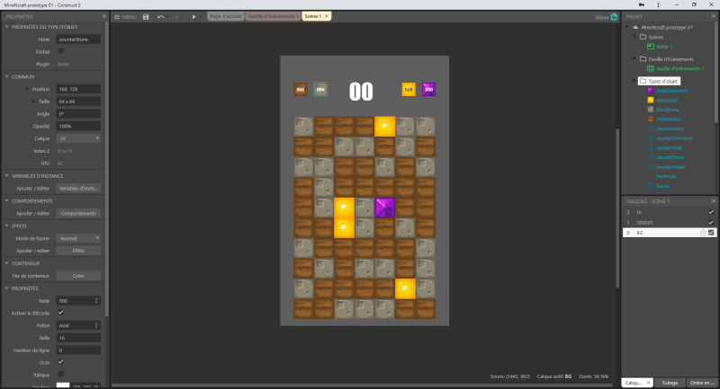Viewport: 720px width, 389px height.
Task: Toggle the Global checkbox
Action: point(60,51)
